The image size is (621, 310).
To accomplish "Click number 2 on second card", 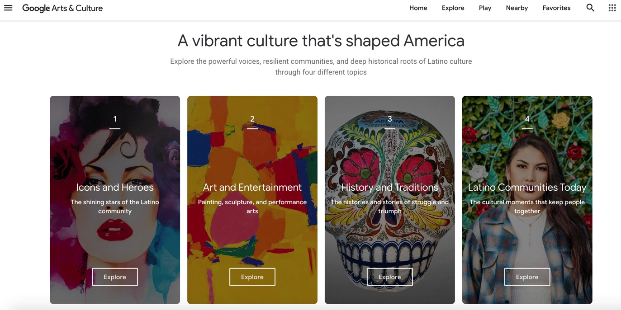I will tap(252, 119).
